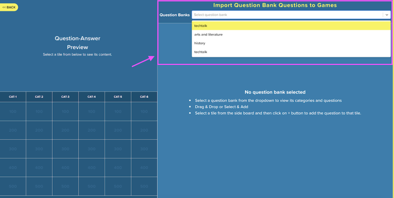Screen dimensions: 394x198
Task: Select the CAT-2 category header
Action: 39,97
